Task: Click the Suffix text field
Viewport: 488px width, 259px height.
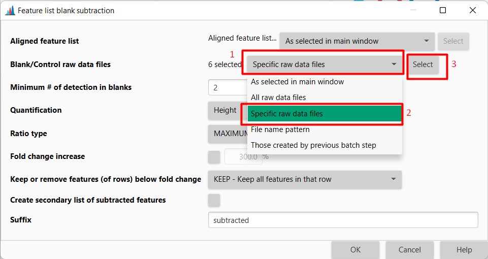Action: tap(343, 220)
